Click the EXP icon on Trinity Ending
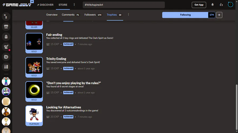 [x=48, y=68]
